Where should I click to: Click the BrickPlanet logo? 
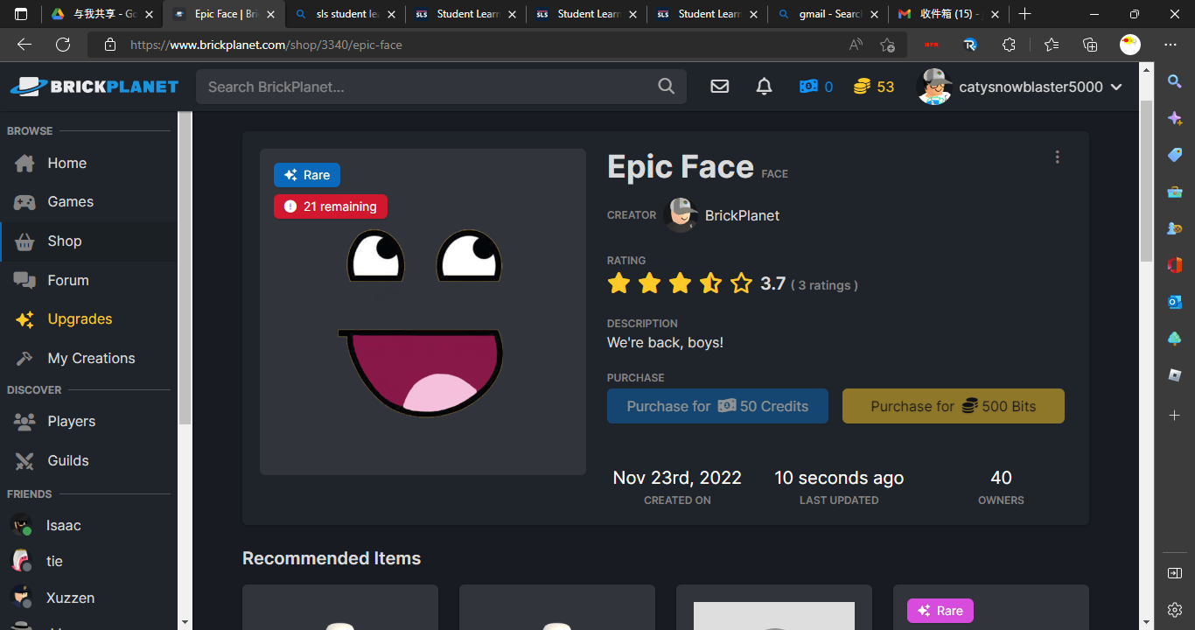pos(94,87)
